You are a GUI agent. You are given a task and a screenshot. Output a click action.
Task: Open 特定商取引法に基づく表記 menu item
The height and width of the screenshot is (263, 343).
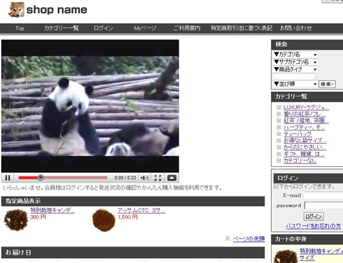[241, 28]
